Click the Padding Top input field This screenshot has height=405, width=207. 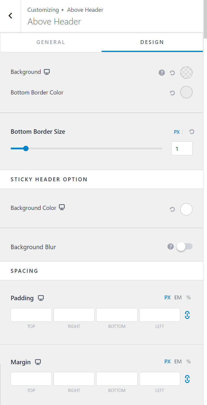31,315
